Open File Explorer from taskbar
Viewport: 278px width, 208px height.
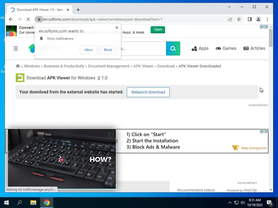point(33,203)
